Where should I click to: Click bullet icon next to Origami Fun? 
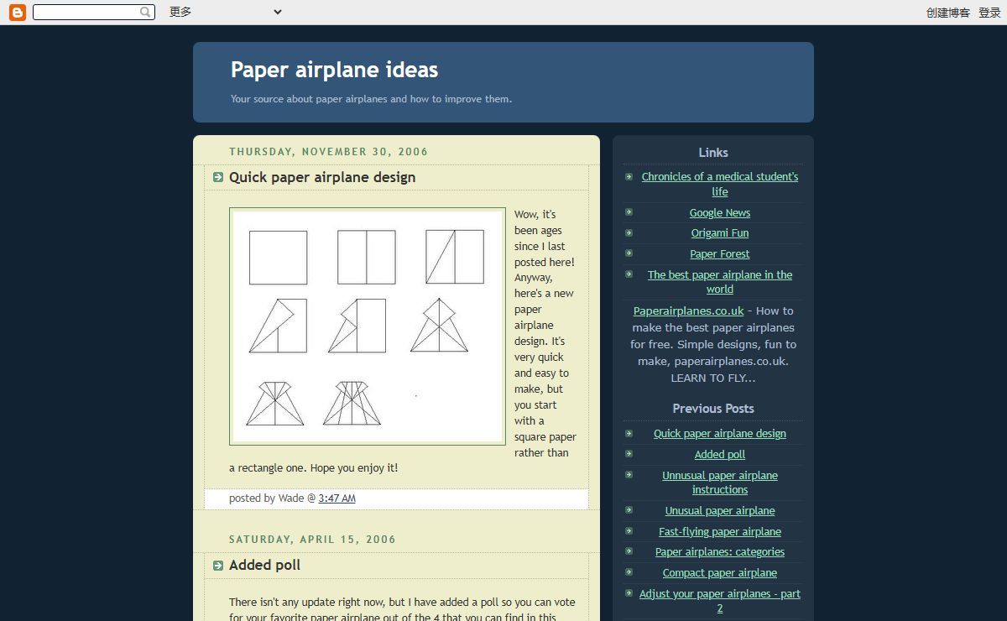(629, 232)
